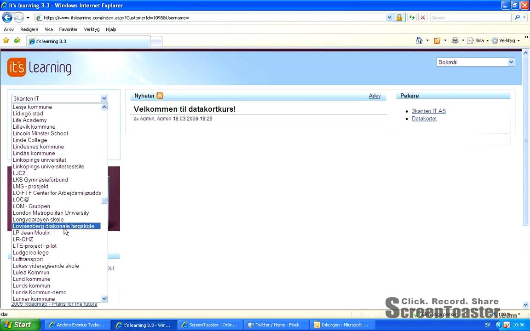Select Lesja kommune in list
Viewport: 530px width, 331px height.
[x=56, y=107]
